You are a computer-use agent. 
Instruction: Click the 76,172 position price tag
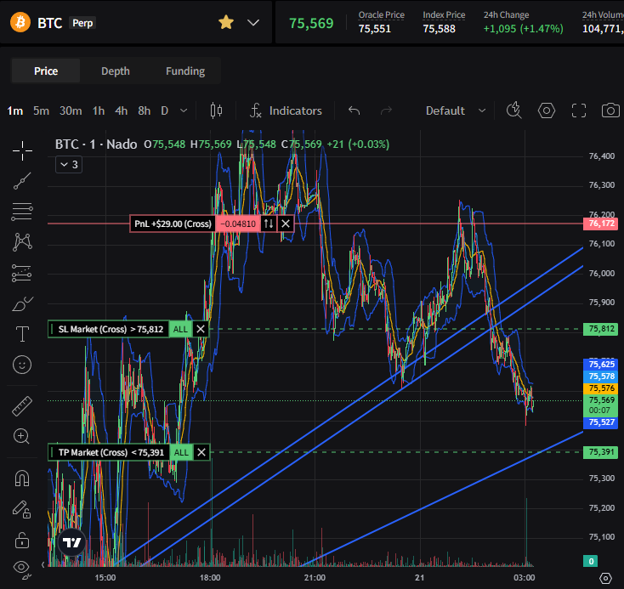point(601,224)
